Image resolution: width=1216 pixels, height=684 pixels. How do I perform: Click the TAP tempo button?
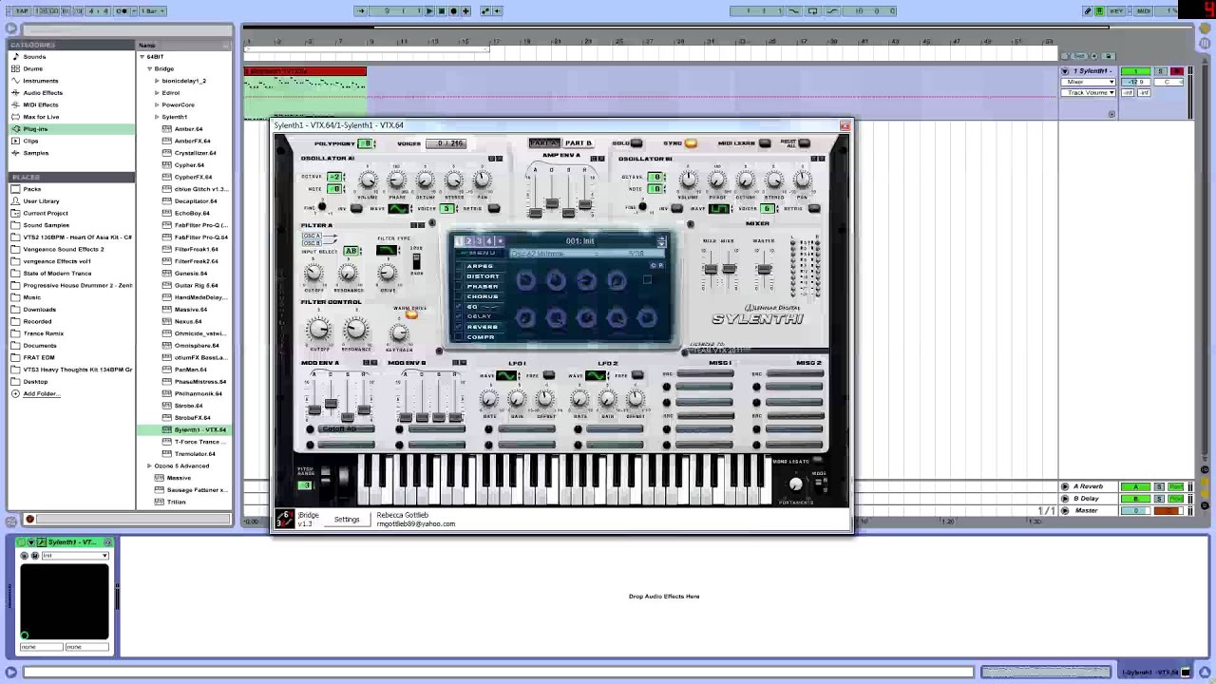20,10
